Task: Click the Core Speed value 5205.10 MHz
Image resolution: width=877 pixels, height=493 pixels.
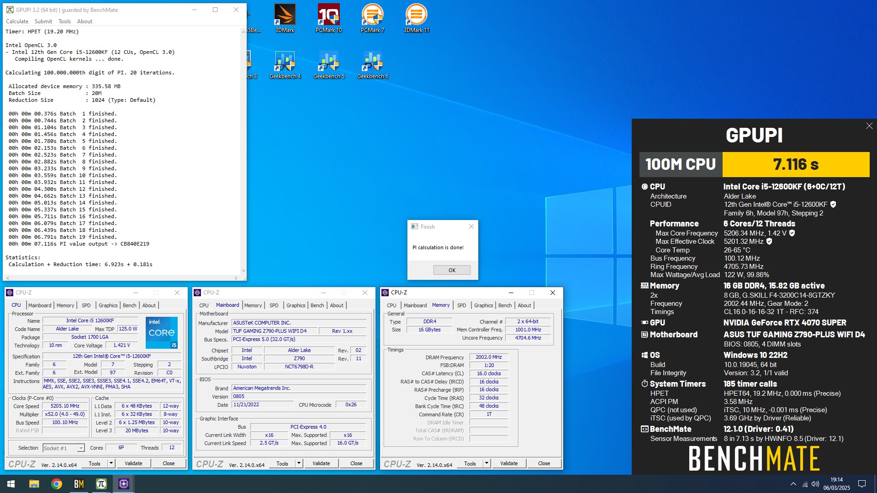Action: click(x=65, y=406)
